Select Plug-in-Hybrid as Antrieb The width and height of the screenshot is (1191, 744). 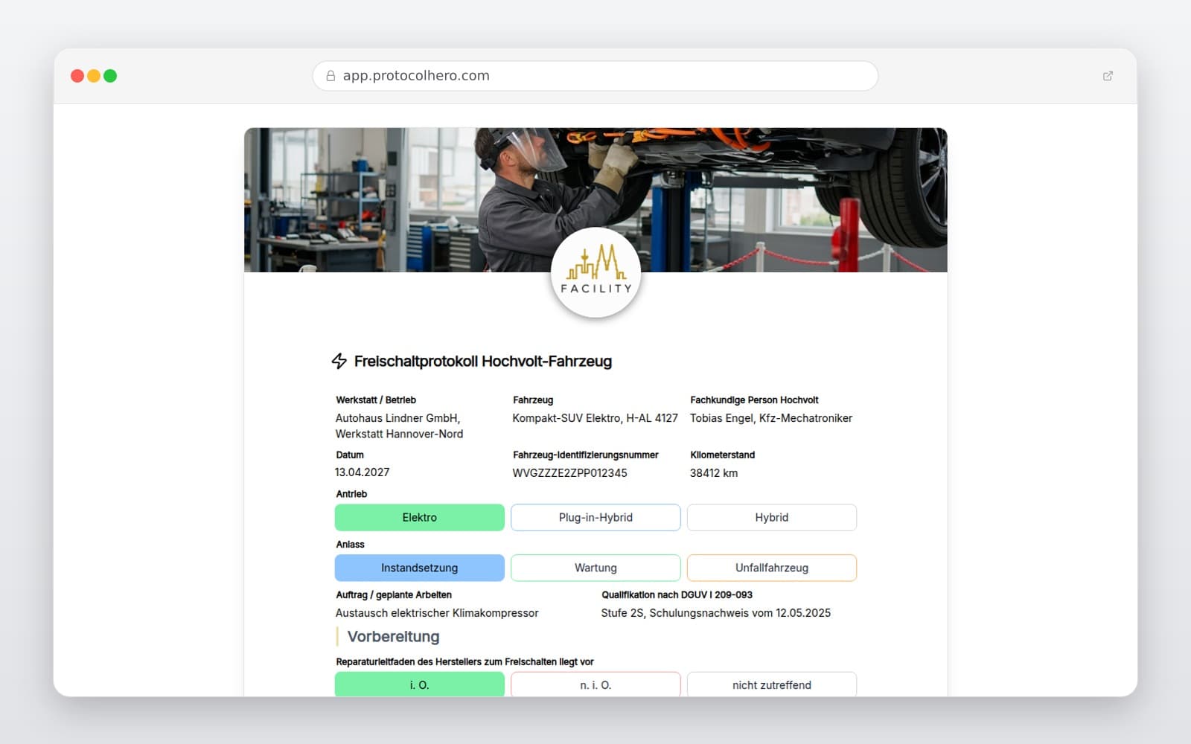[595, 518]
